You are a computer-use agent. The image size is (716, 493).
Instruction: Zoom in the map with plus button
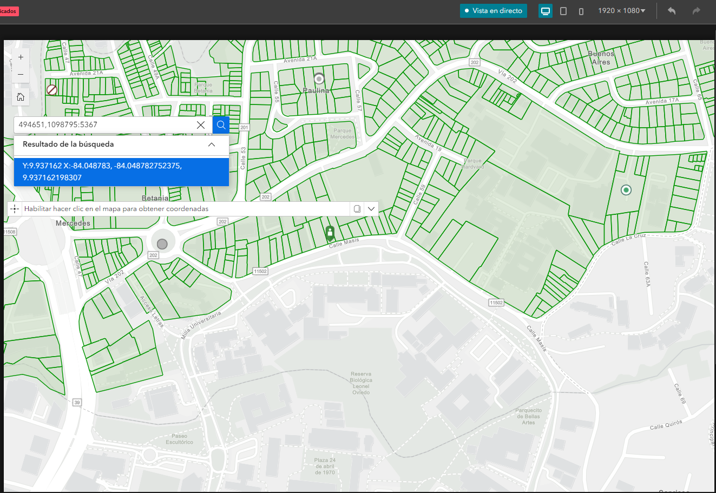[21, 57]
